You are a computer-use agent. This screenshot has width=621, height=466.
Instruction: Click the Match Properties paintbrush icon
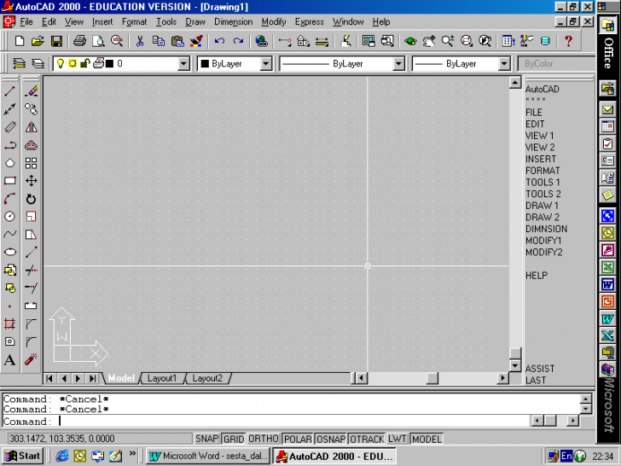[196, 41]
